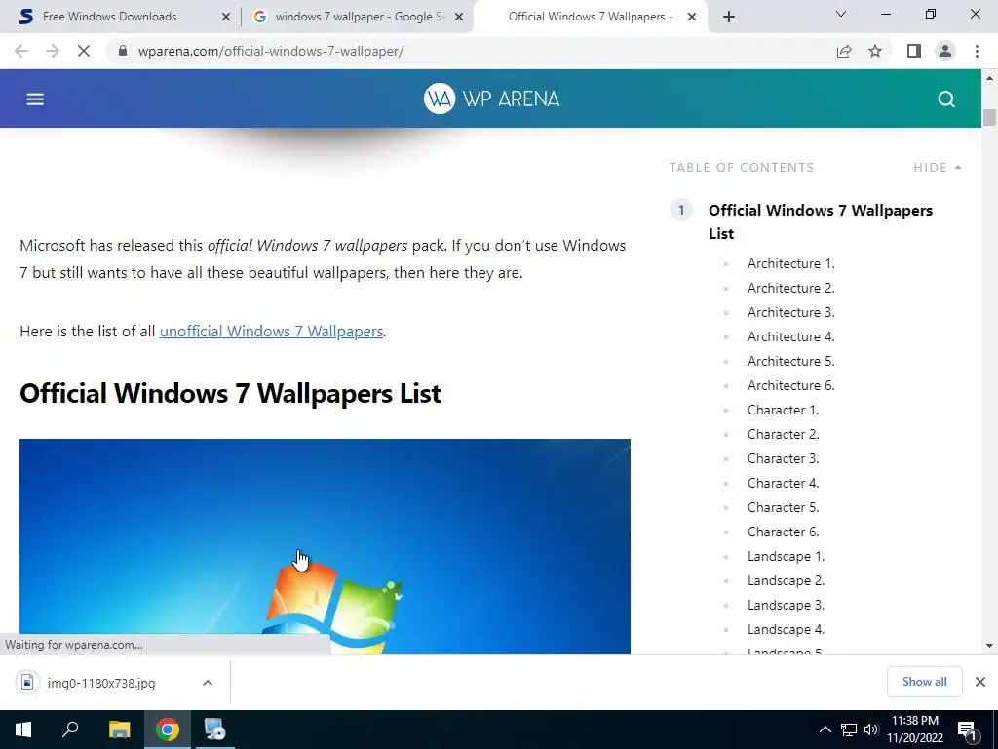998x749 pixels.
Task: Click the scrollbar down arrow
Action: (989, 646)
